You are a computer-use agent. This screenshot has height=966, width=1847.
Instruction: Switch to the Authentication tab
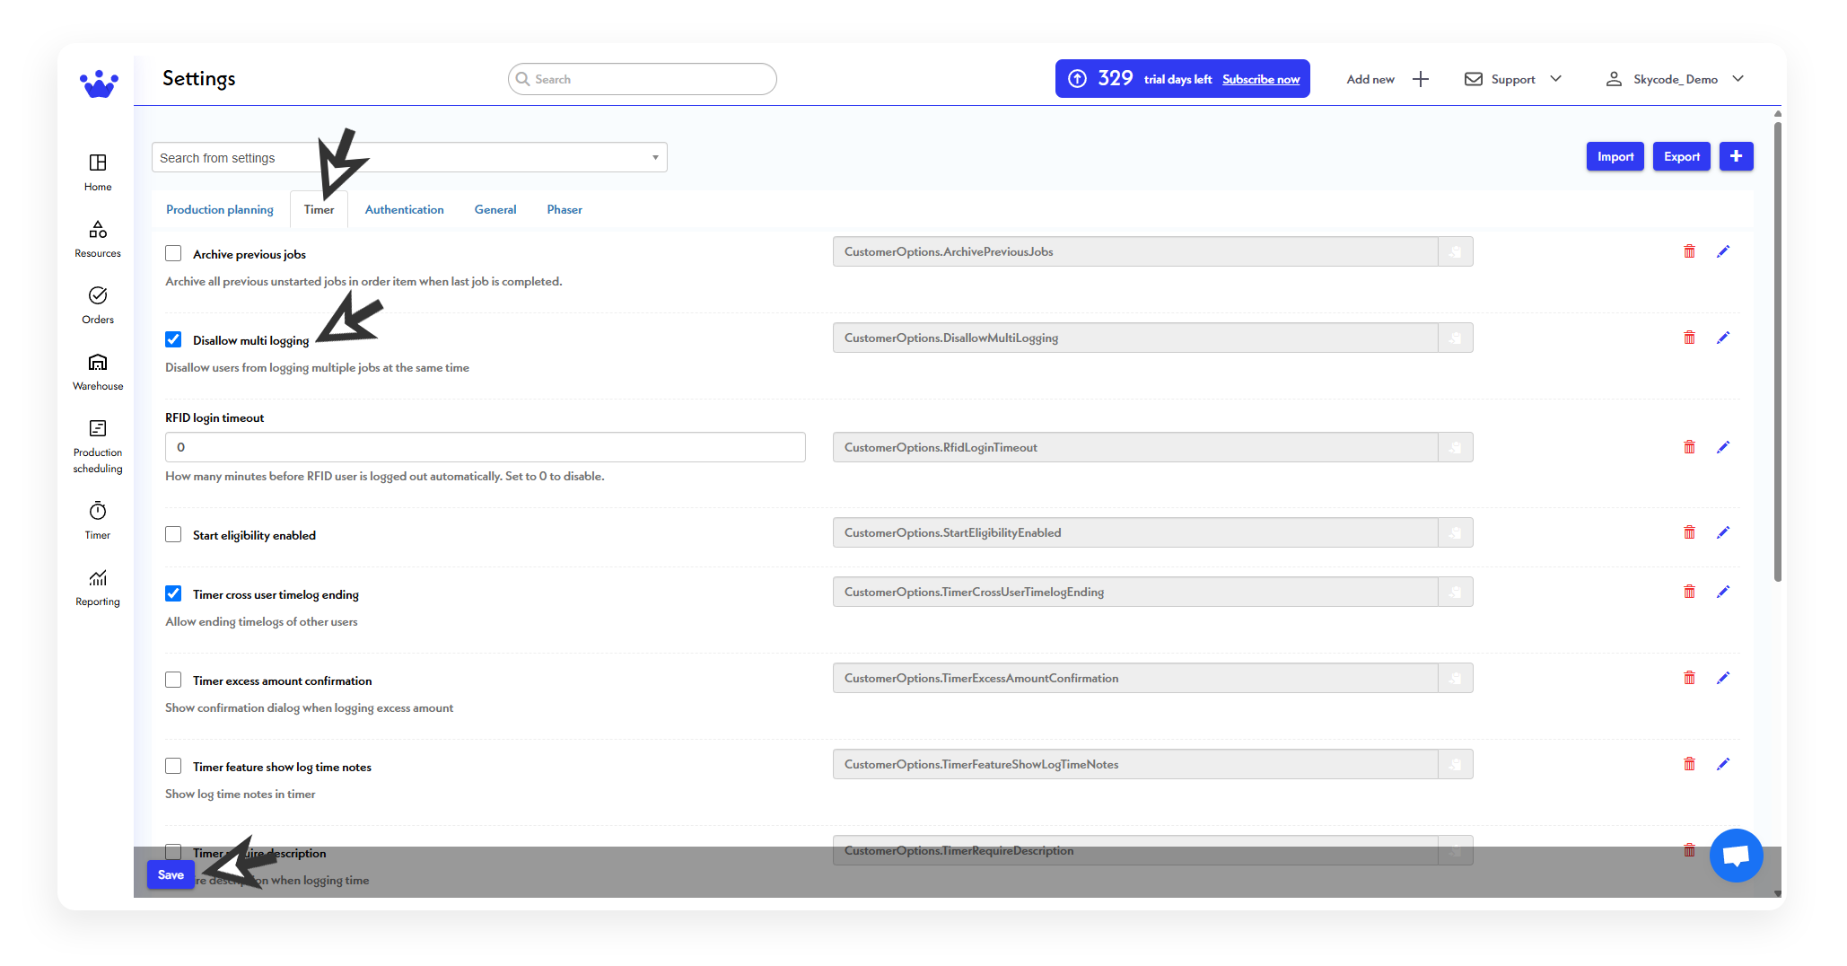(404, 209)
